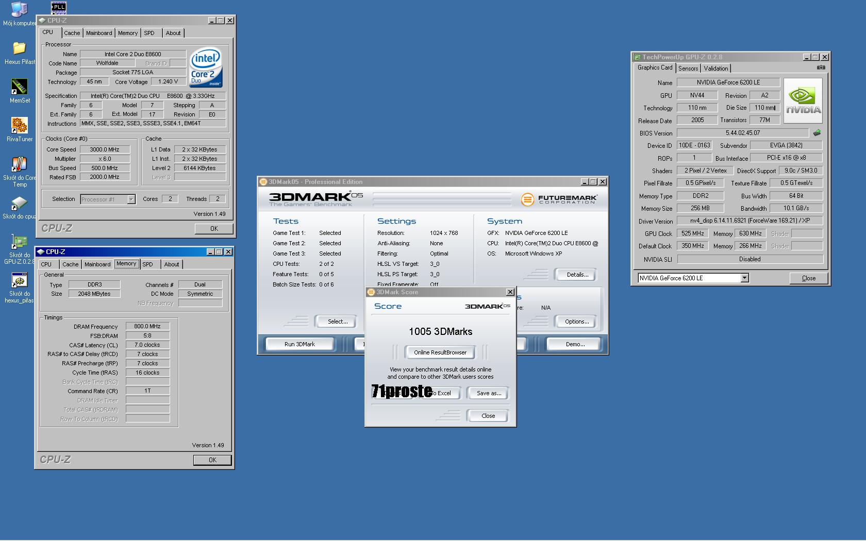Click the Bus Speed 500.0 MHz value
The width and height of the screenshot is (866, 541).
tap(105, 168)
